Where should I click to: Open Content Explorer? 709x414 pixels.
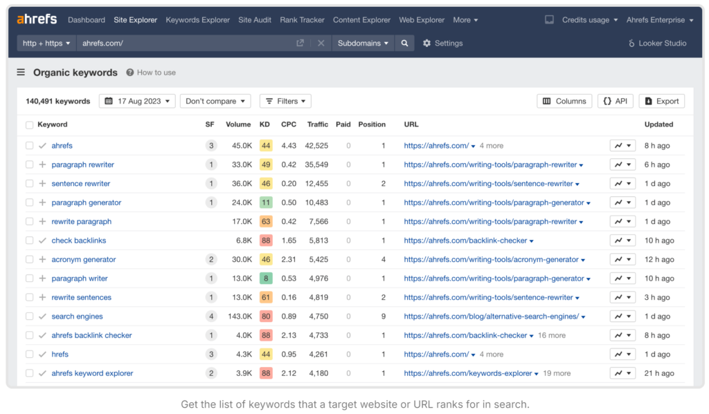pyautogui.click(x=361, y=20)
